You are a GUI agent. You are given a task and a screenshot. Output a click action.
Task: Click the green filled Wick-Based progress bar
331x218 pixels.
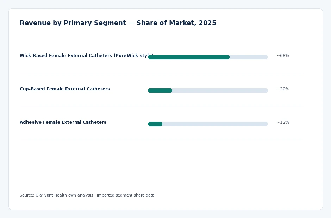(x=189, y=57)
